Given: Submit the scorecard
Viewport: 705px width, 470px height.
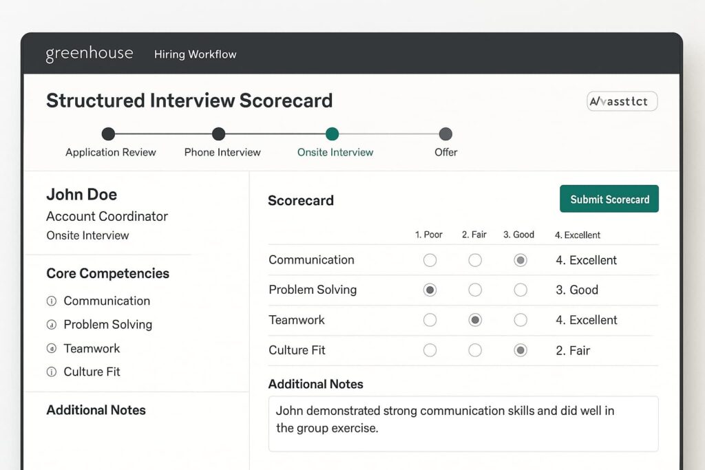Looking at the screenshot, I should (x=609, y=199).
